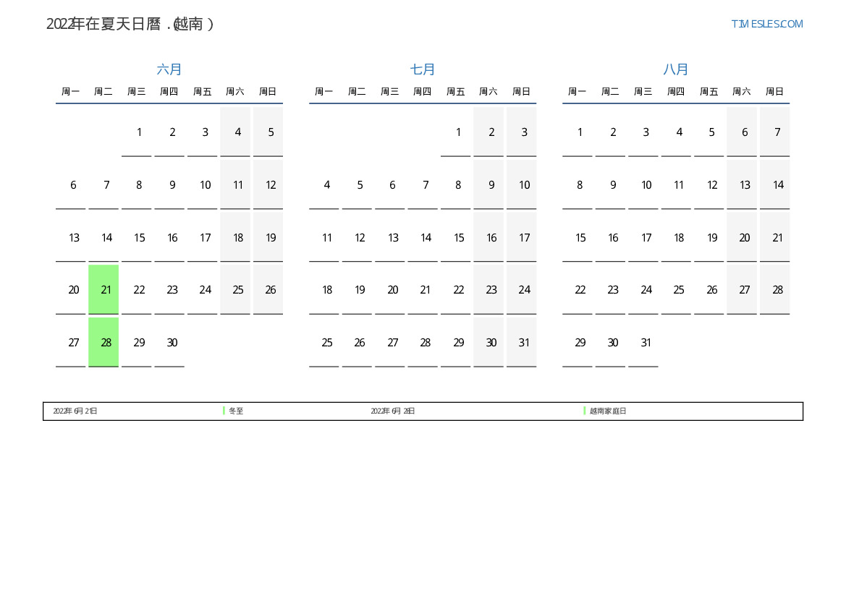Select Saturday June 4
The image size is (846, 598).
coord(235,132)
